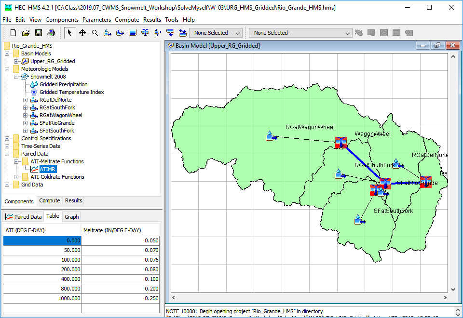Click the ATI cell showing 50.000

pos(42,250)
